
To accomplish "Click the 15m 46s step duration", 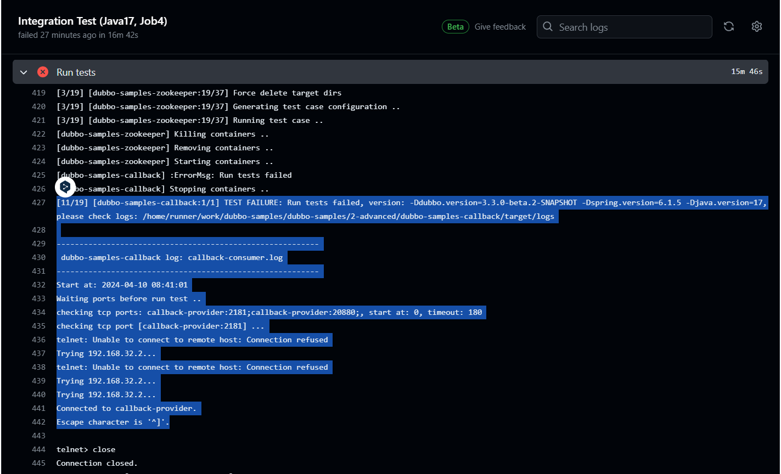I will tap(746, 72).
